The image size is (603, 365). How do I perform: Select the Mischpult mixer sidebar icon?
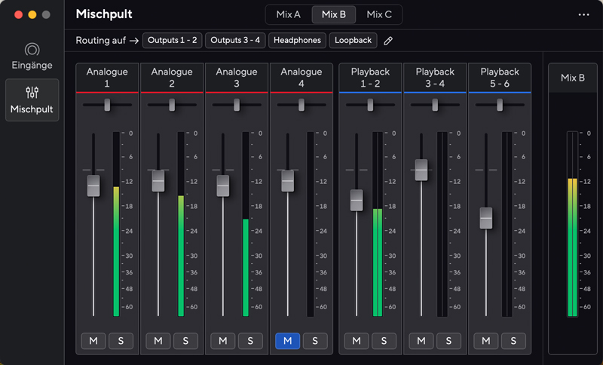click(x=32, y=93)
